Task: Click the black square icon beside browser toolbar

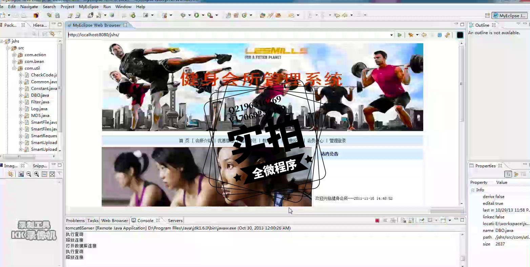Action: (x=460, y=35)
